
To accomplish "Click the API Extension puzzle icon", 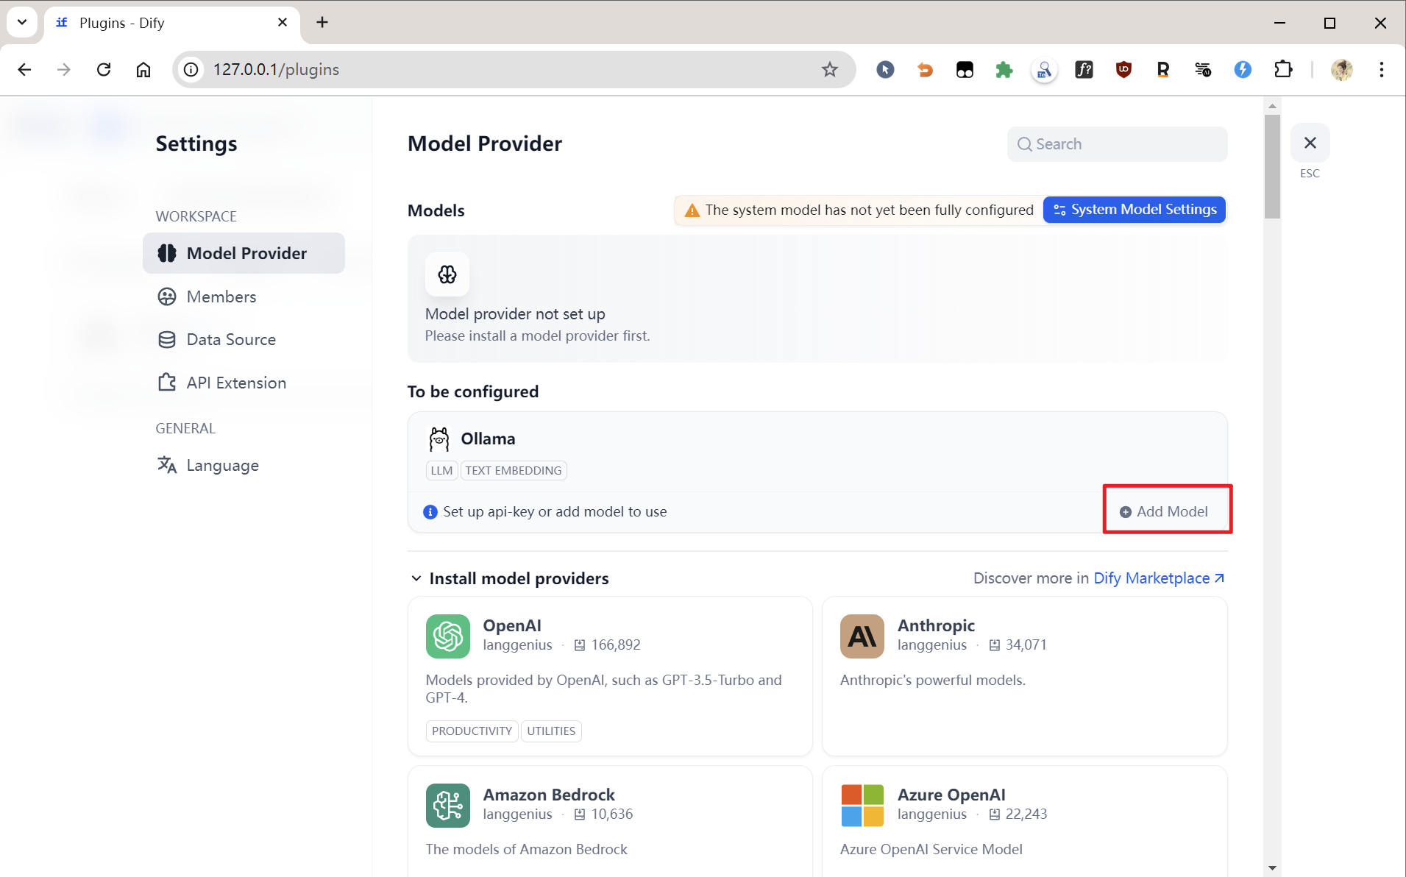I will click(x=167, y=383).
